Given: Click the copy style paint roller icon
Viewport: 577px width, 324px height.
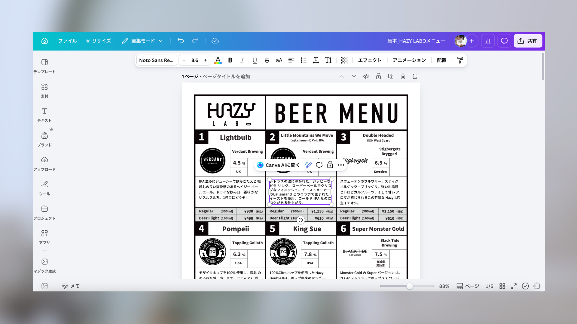Looking at the screenshot, I should [x=459, y=60].
